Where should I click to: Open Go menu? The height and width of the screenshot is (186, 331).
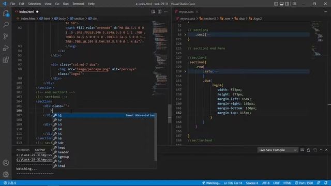pos(57,4)
